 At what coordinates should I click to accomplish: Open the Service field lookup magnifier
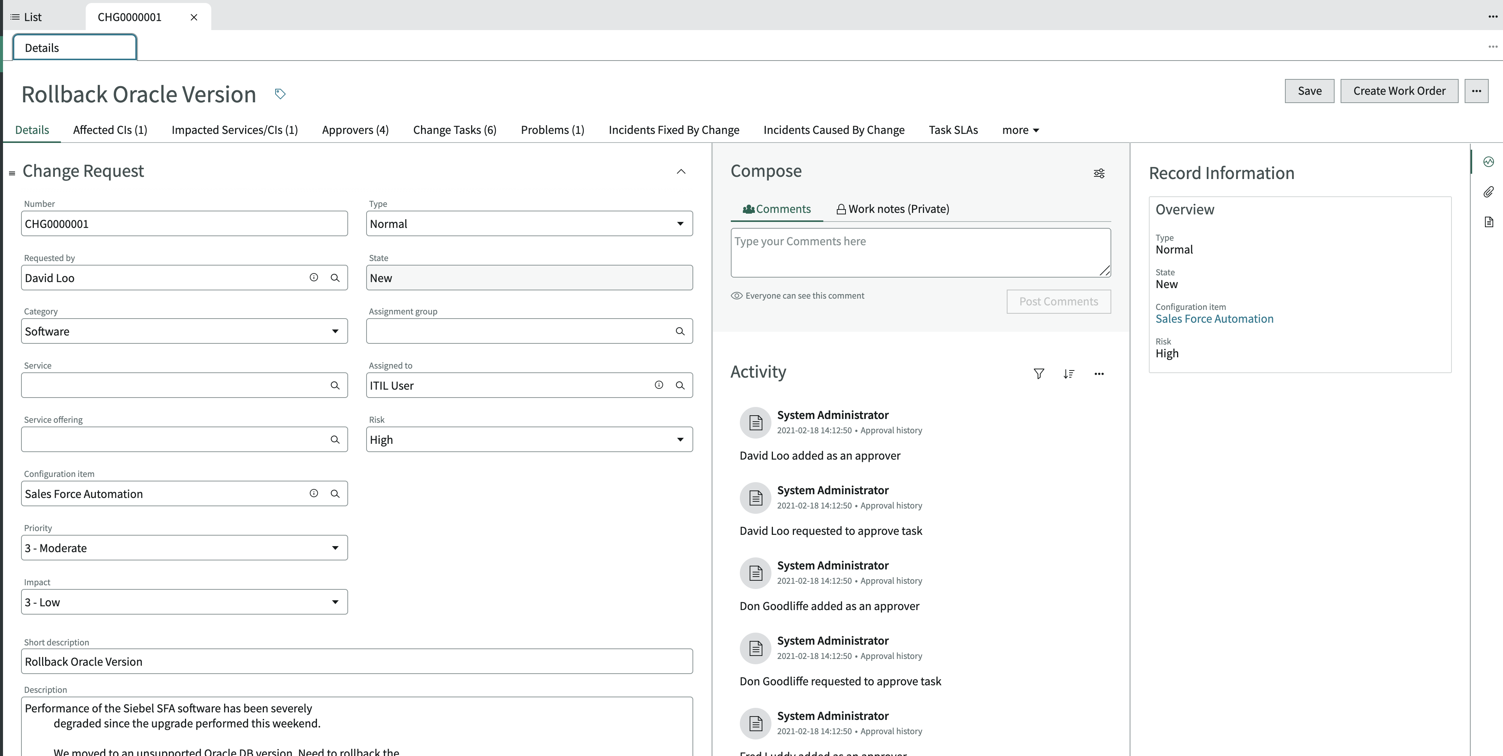click(335, 385)
